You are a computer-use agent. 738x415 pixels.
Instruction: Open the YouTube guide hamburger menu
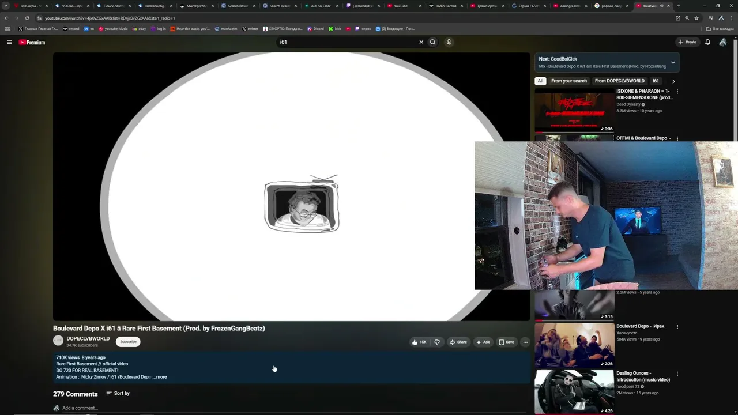[9, 42]
